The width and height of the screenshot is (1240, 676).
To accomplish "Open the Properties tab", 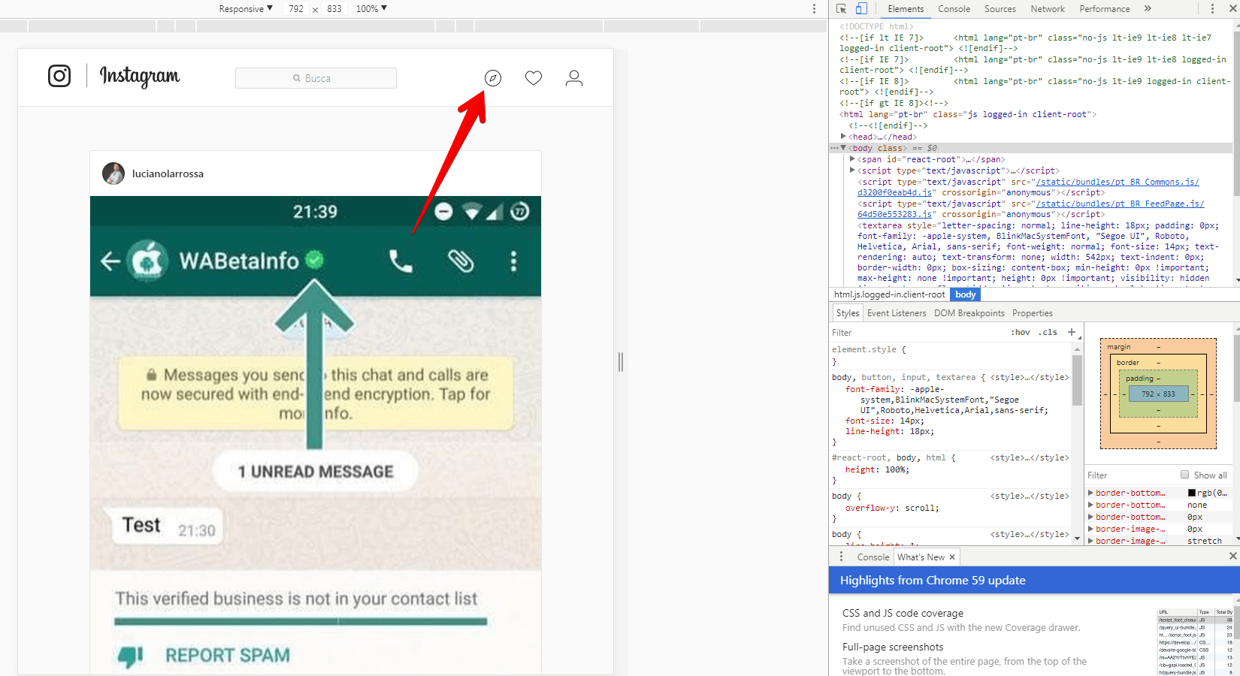I will (x=1032, y=313).
